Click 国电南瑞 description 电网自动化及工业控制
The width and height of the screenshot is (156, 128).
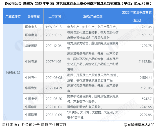pos(93,35)
